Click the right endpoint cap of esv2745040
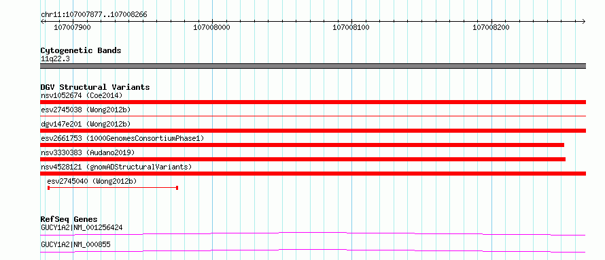 177,188
